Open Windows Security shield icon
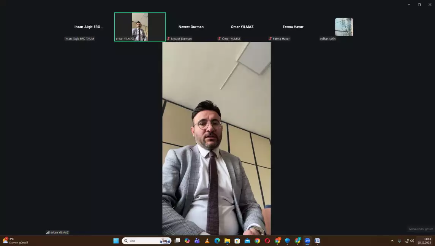Image resolution: width=435 pixels, height=246 pixels. [x=288, y=241]
